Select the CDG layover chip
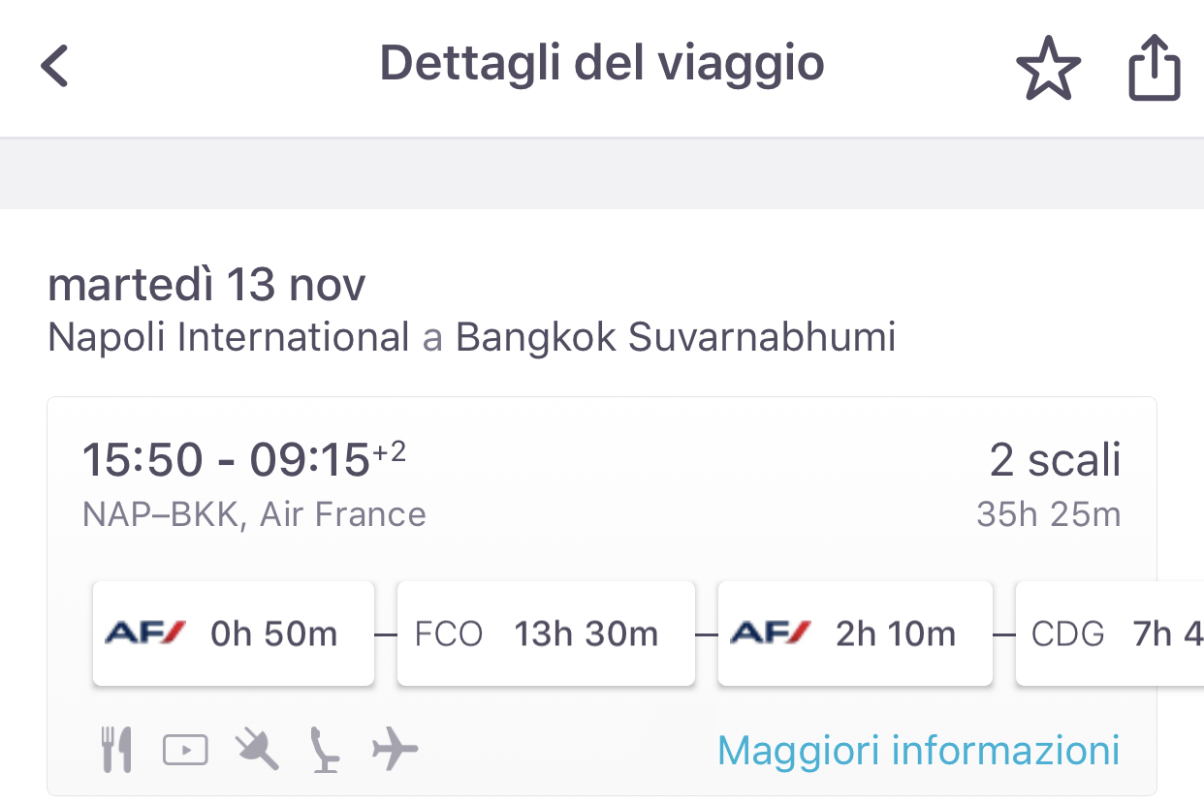This screenshot has height=804, width=1204. point(1110,634)
